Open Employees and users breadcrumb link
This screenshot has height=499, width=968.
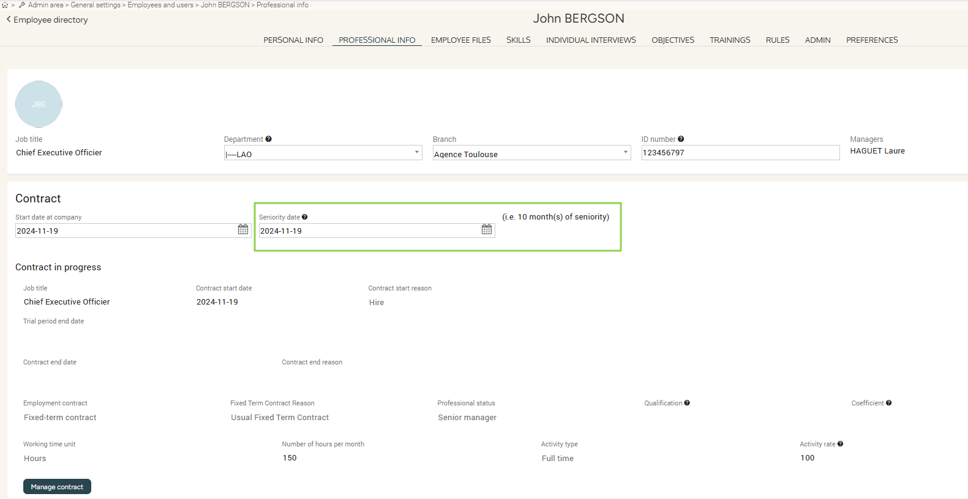(160, 5)
